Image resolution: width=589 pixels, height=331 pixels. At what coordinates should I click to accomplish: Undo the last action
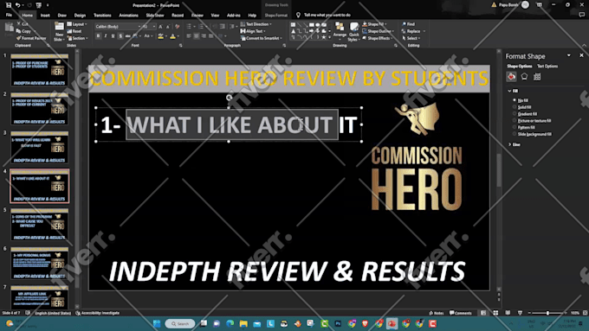pyautogui.click(x=17, y=5)
